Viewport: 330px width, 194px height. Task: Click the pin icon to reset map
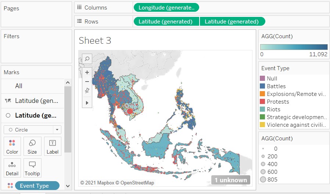[x=87, y=91]
